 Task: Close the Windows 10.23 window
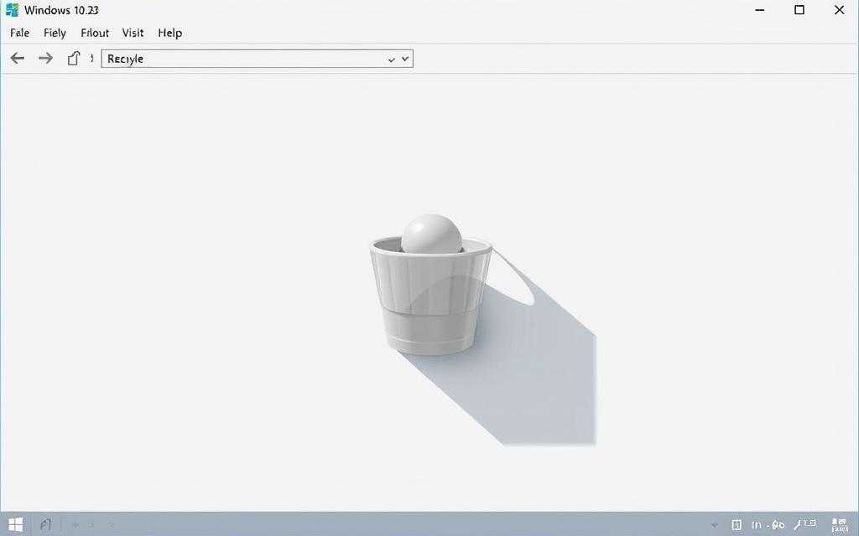839,10
